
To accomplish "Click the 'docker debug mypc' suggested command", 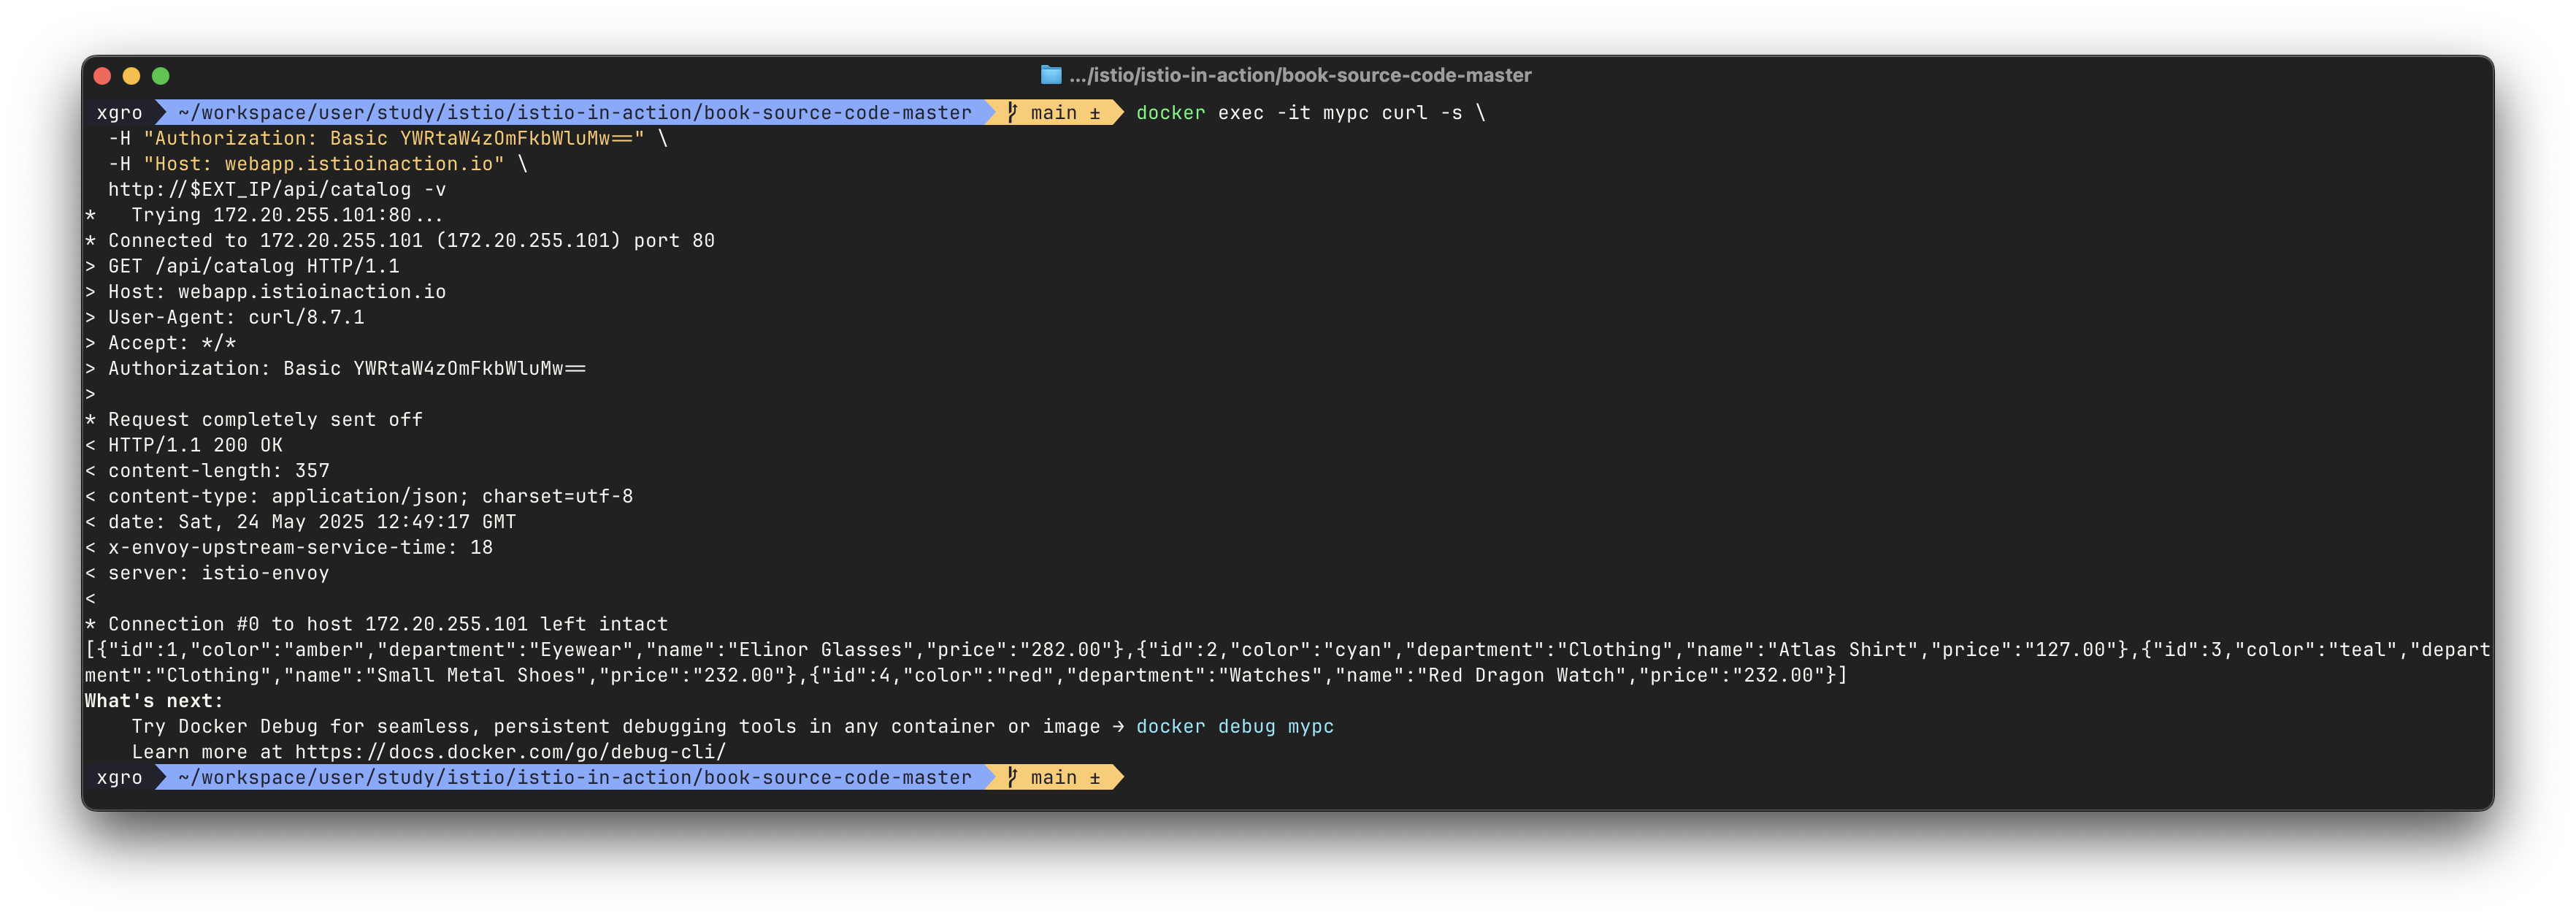I will (x=1235, y=726).
